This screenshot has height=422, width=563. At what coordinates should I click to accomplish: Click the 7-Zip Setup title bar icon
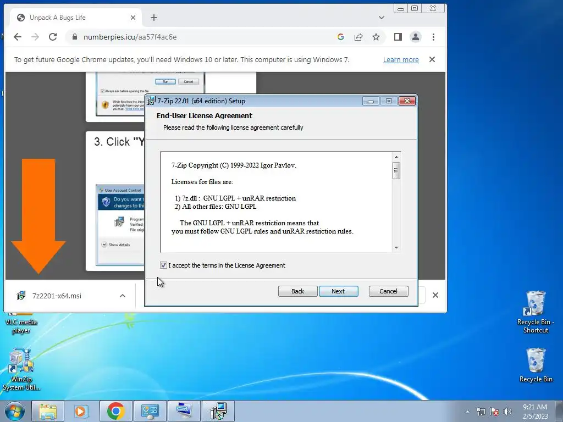[152, 101]
